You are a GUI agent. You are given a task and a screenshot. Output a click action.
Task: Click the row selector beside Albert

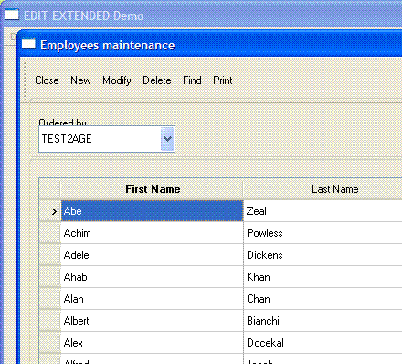coord(50,321)
